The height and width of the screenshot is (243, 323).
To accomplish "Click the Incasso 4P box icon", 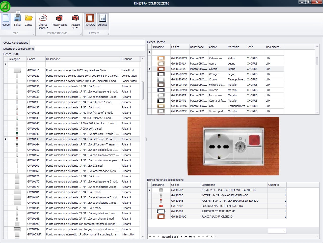I will (75, 18).
